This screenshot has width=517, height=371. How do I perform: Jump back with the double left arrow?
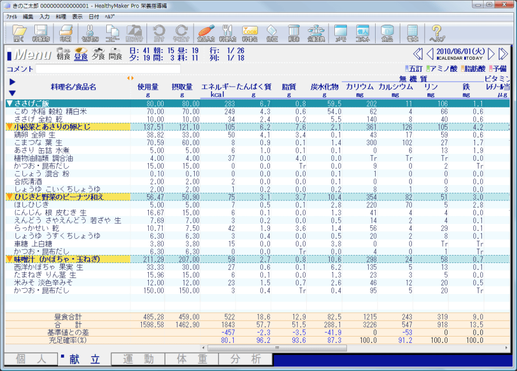[x=418, y=54]
